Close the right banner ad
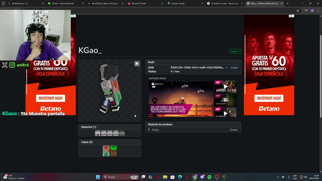Viewport: 322px width, 181px height. 293,16
